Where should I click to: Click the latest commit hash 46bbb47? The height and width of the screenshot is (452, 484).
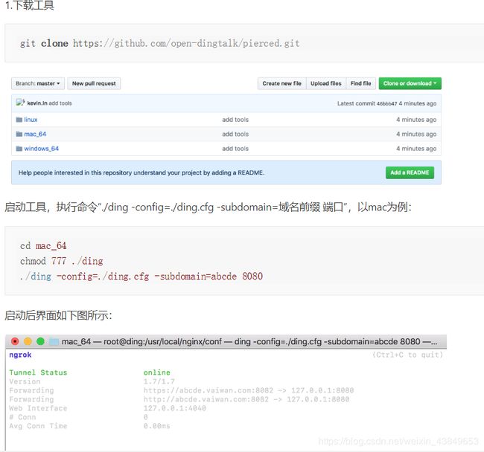point(386,103)
